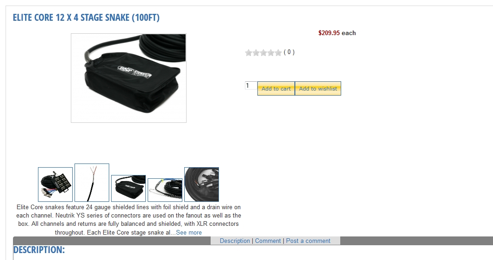This screenshot has height=260, width=493.
Task: Click the fifth rating star
Action: pyautogui.click(x=278, y=53)
